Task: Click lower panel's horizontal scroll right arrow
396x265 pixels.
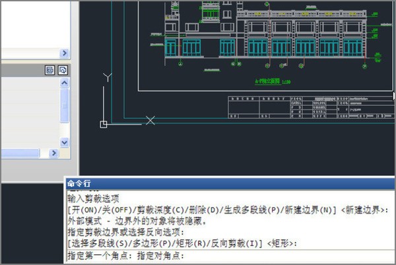Action: coord(65,153)
